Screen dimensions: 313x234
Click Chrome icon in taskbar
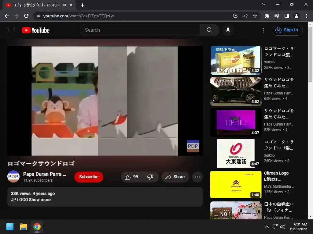point(37,227)
